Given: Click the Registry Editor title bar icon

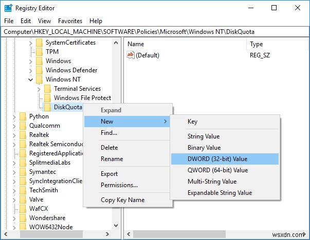Looking at the screenshot, I should [x=8, y=8].
